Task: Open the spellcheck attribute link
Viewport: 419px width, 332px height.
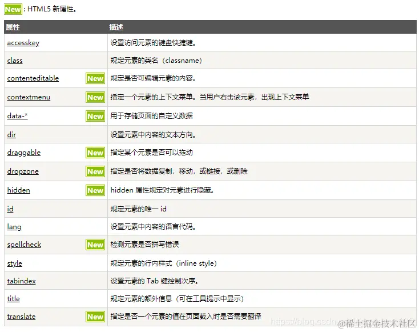Action: (x=24, y=245)
